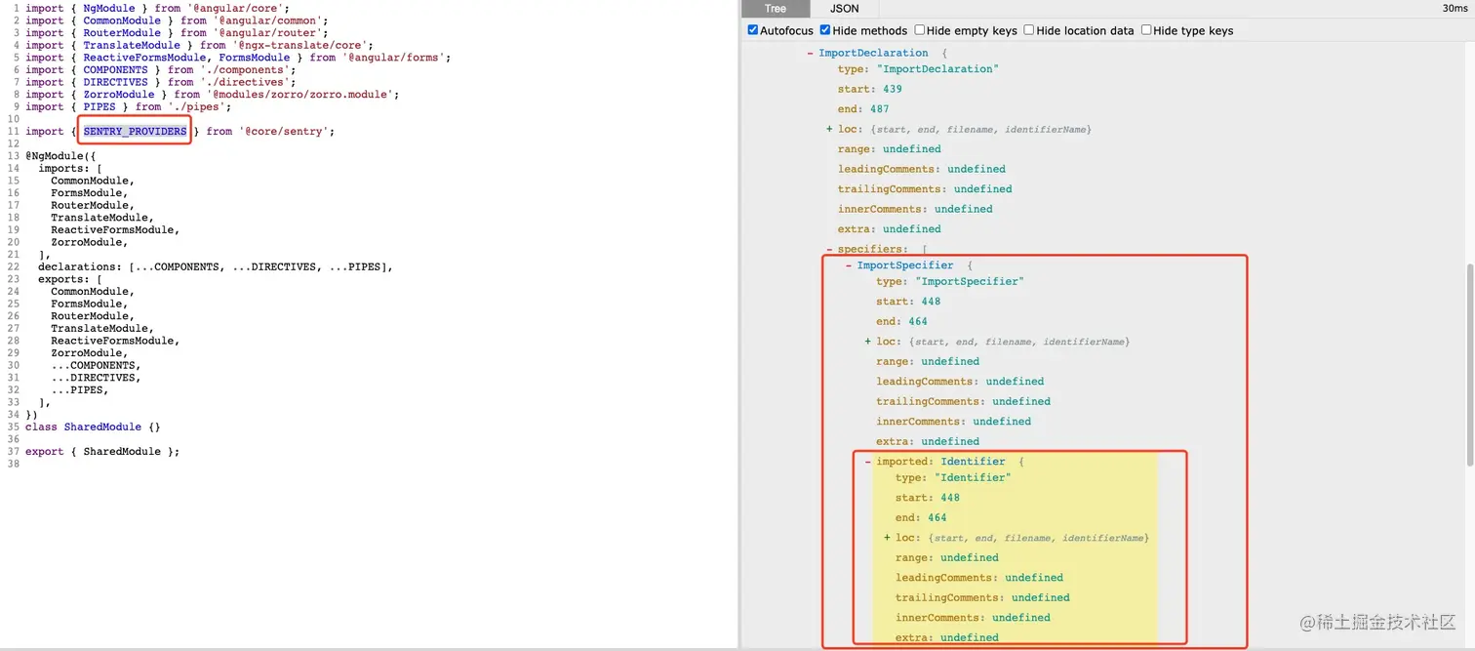Viewport: 1475px width, 651px height.
Task: Click type: "ImportDeclaration" value
Action: point(937,69)
